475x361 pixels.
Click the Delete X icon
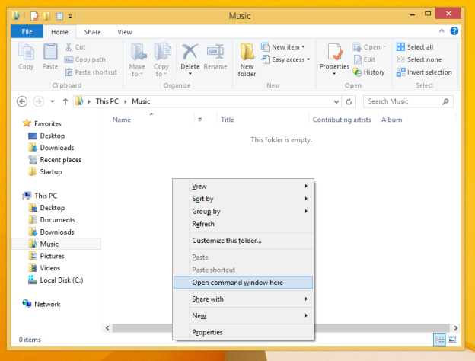tap(190, 52)
